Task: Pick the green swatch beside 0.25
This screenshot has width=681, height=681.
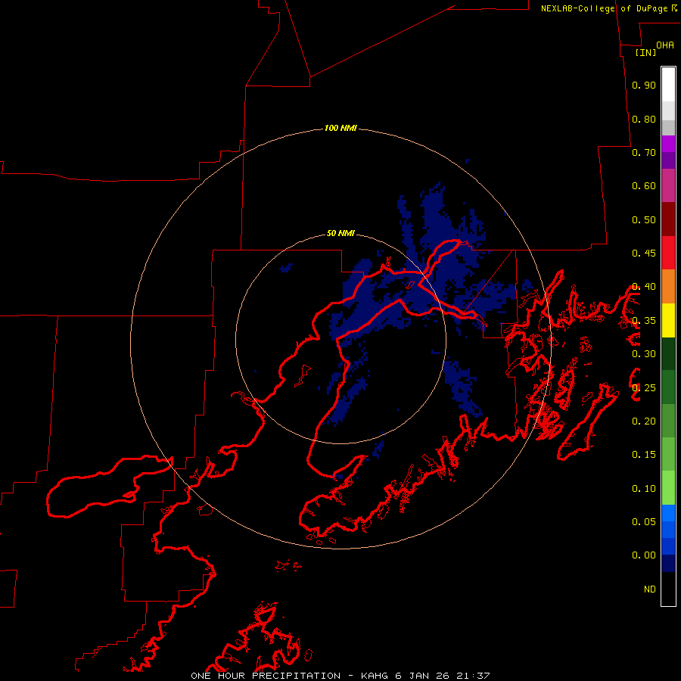Action: point(668,387)
